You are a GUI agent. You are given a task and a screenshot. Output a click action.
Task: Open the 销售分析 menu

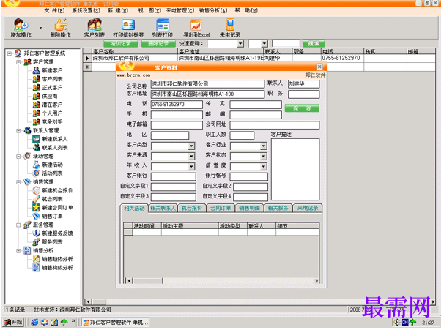coord(213,10)
